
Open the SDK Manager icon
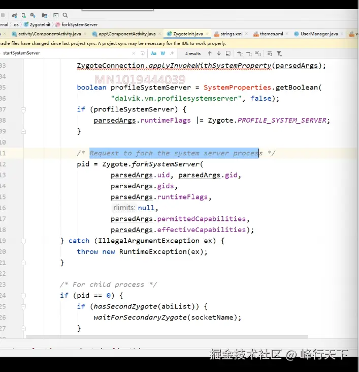coord(32,15)
